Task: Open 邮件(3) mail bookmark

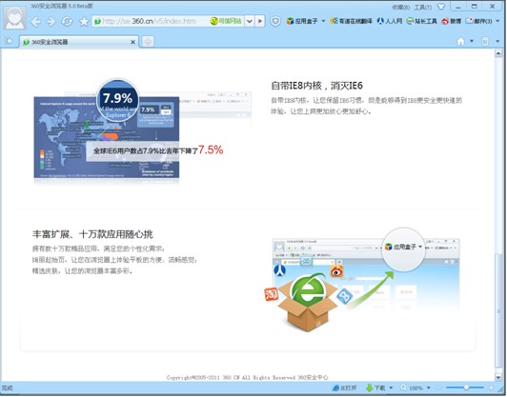Action: (478, 21)
